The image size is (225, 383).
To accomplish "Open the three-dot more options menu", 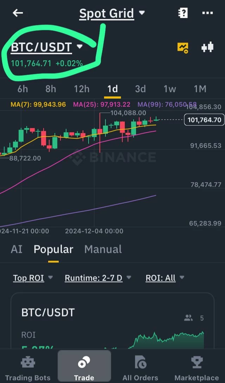I will coord(207,13).
